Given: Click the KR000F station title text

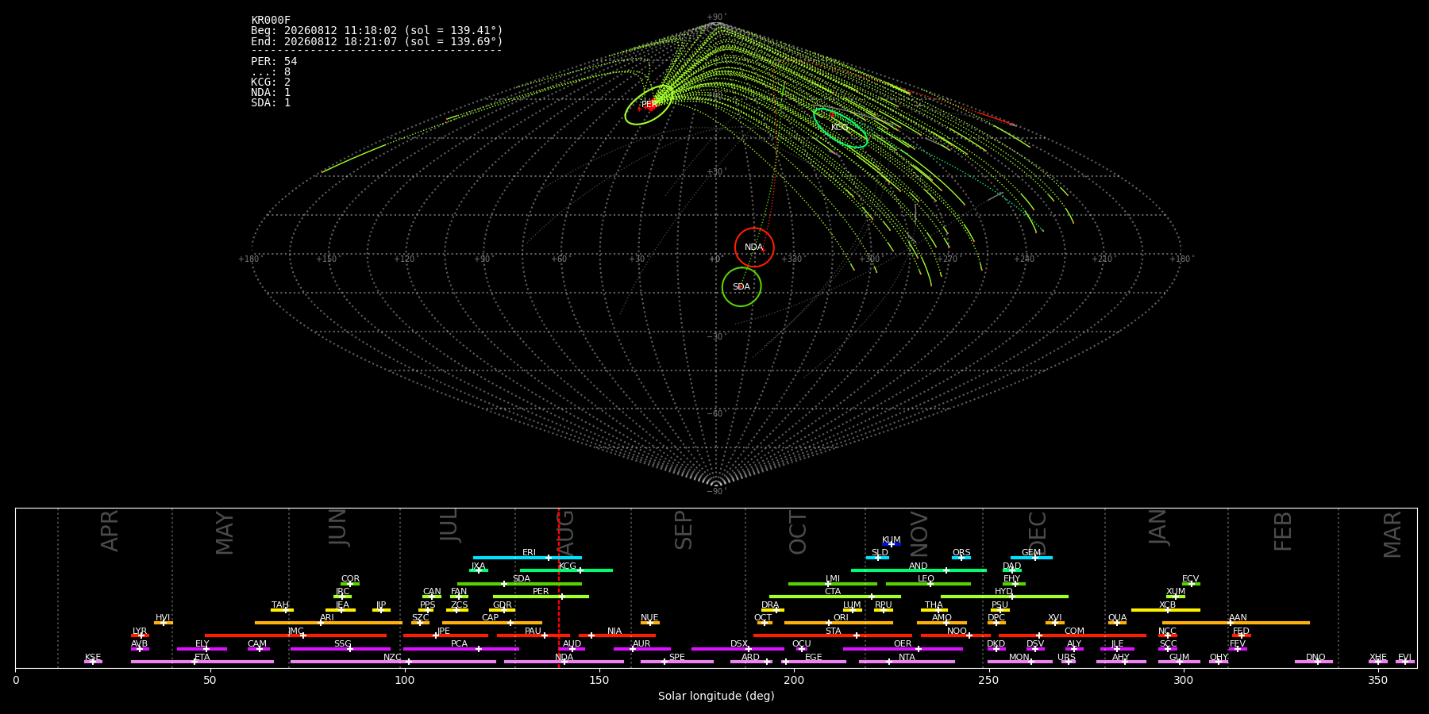Looking at the screenshot, I should (271, 20).
